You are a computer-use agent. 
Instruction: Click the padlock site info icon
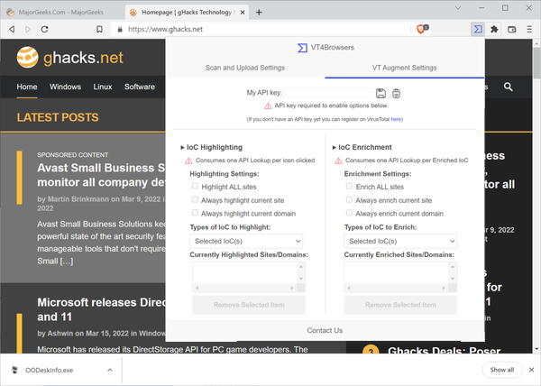point(120,30)
